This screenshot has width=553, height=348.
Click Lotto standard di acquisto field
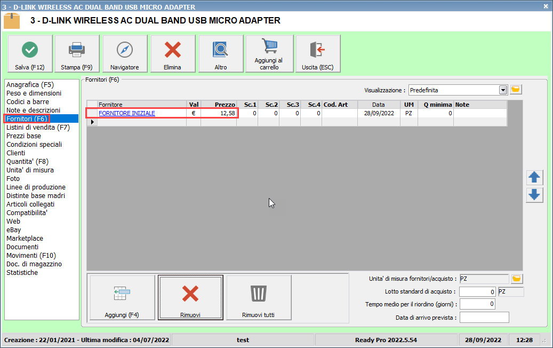coord(477,292)
